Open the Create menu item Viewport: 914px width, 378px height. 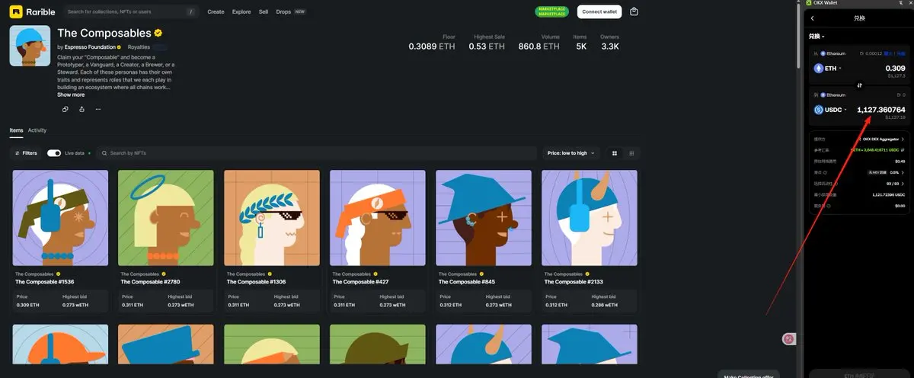(216, 11)
